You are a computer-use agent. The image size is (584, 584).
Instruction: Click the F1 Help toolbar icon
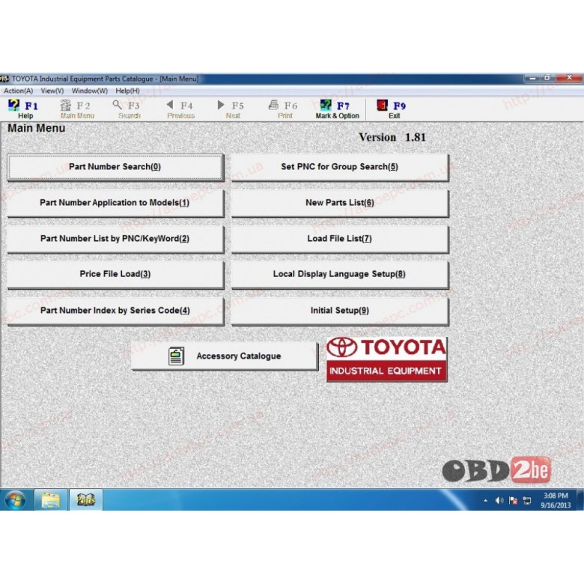(13, 106)
